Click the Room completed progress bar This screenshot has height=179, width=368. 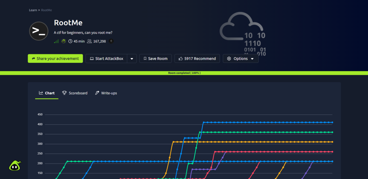(184, 73)
